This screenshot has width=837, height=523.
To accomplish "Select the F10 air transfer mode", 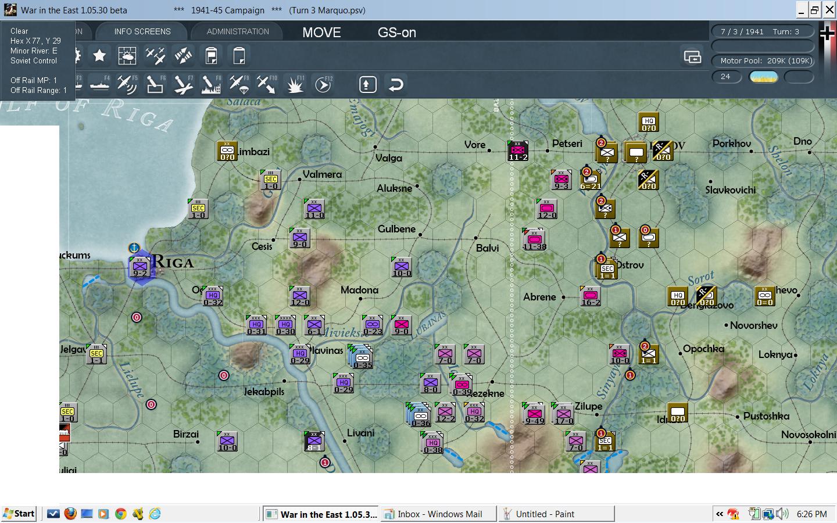I will coord(266,85).
